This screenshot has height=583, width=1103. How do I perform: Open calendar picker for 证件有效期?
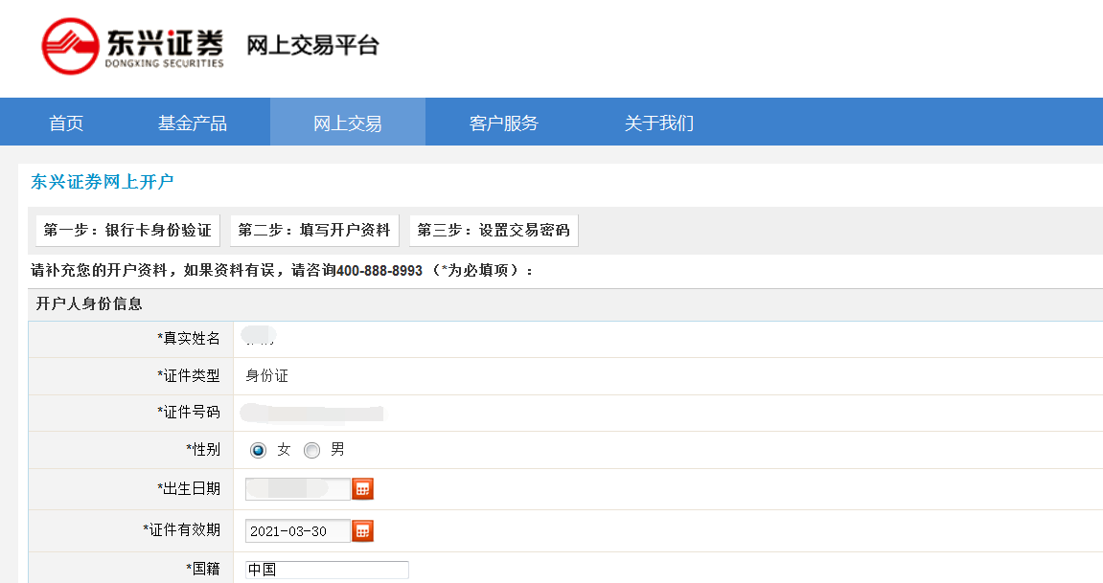pyautogui.click(x=362, y=531)
